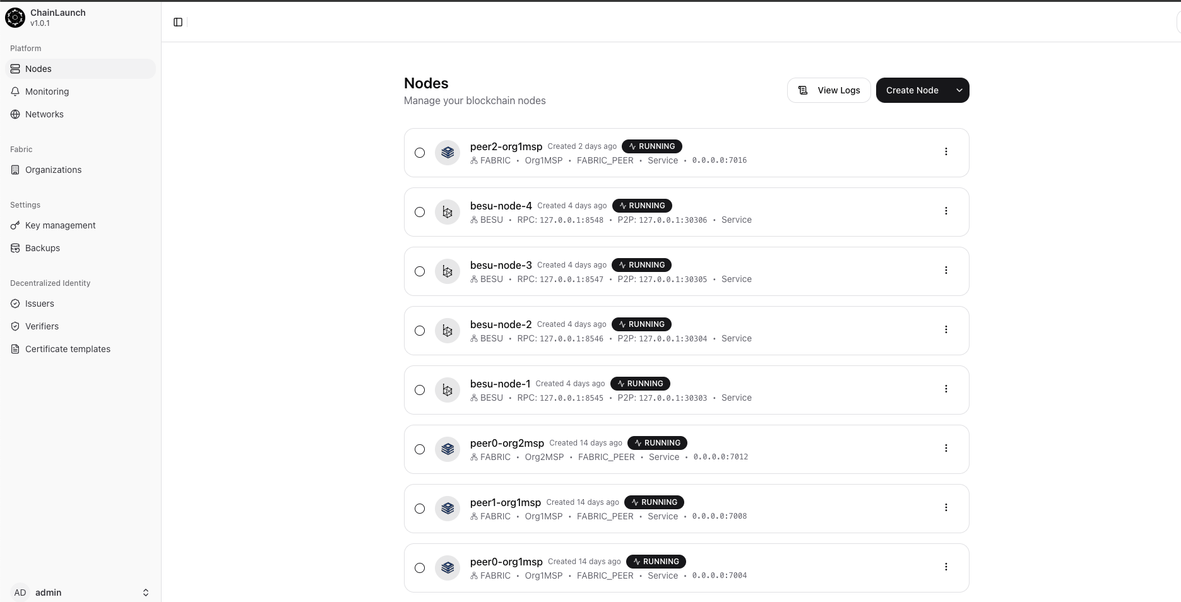Open the Networks page
Viewport: 1181px width, 602px height.
coord(44,114)
